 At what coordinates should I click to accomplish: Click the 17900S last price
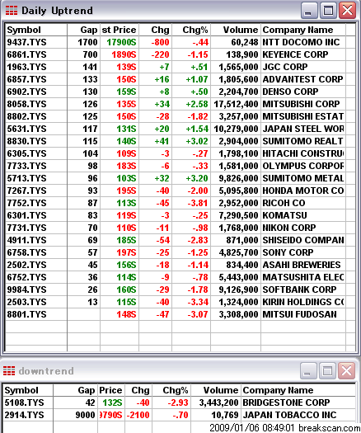[121, 42]
